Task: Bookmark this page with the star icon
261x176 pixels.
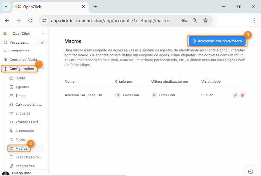Action: 205,20
